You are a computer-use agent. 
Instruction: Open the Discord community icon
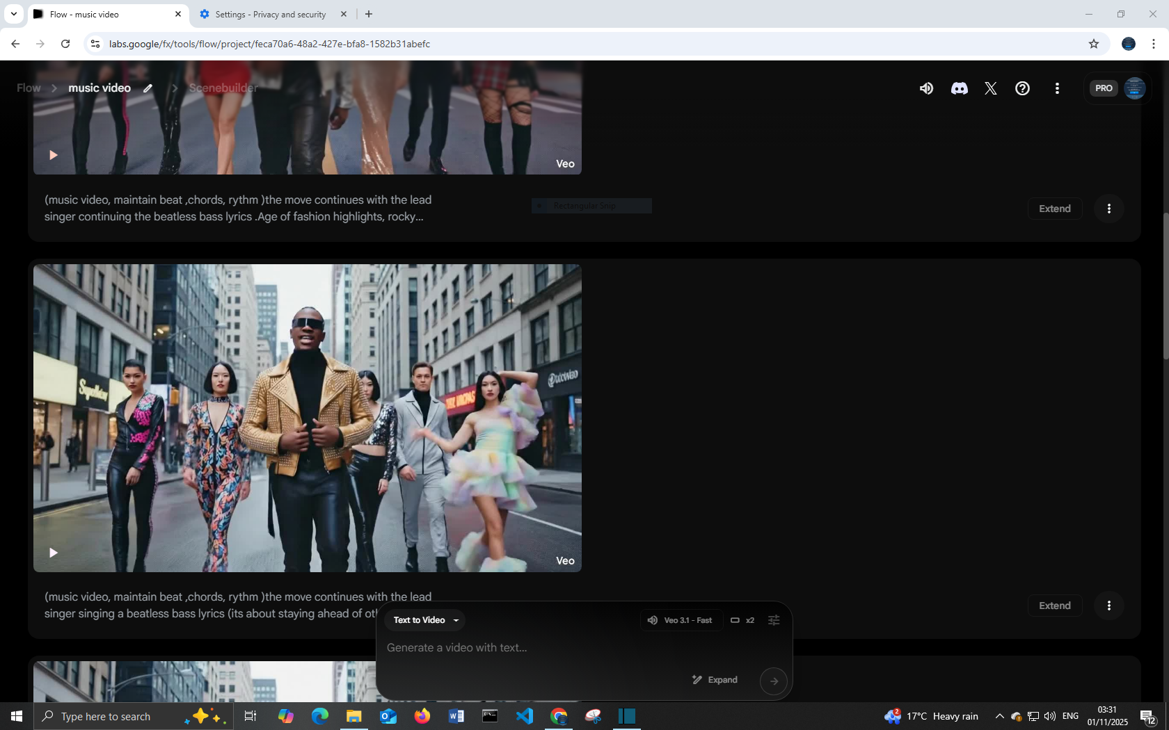click(960, 88)
